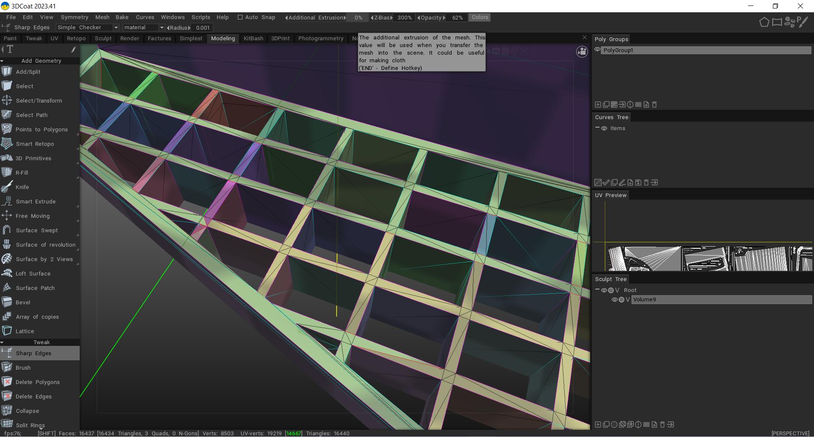Select the Array of copies tool
Image resolution: width=814 pixels, height=437 pixels.
tap(37, 317)
